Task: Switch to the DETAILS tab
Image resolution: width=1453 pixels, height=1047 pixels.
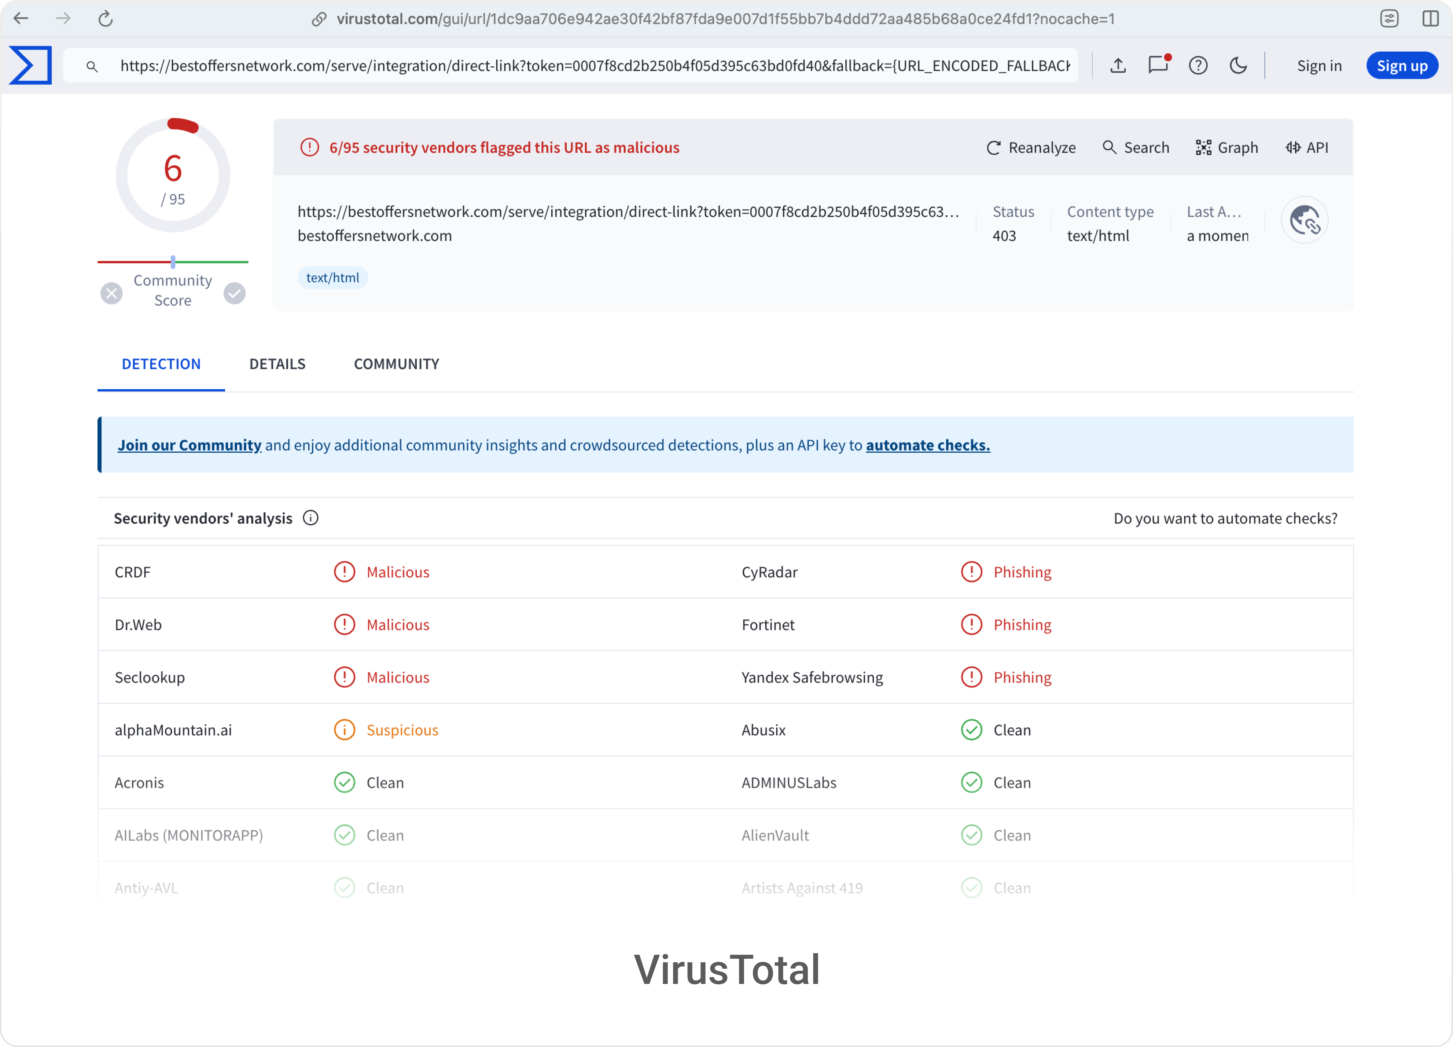Action: [x=277, y=363]
